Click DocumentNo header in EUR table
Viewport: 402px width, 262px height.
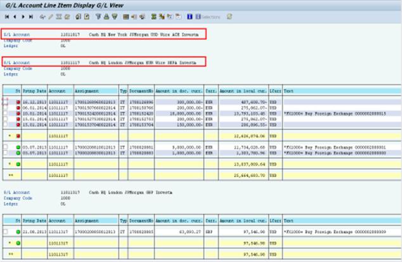141,91
